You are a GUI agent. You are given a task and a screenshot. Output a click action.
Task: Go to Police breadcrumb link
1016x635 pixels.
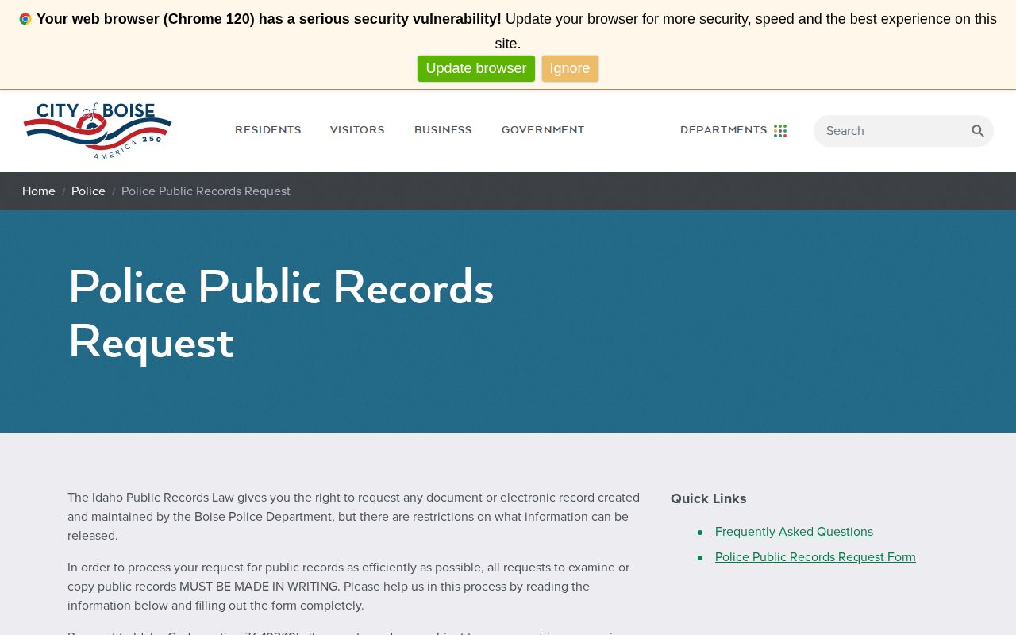point(88,191)
